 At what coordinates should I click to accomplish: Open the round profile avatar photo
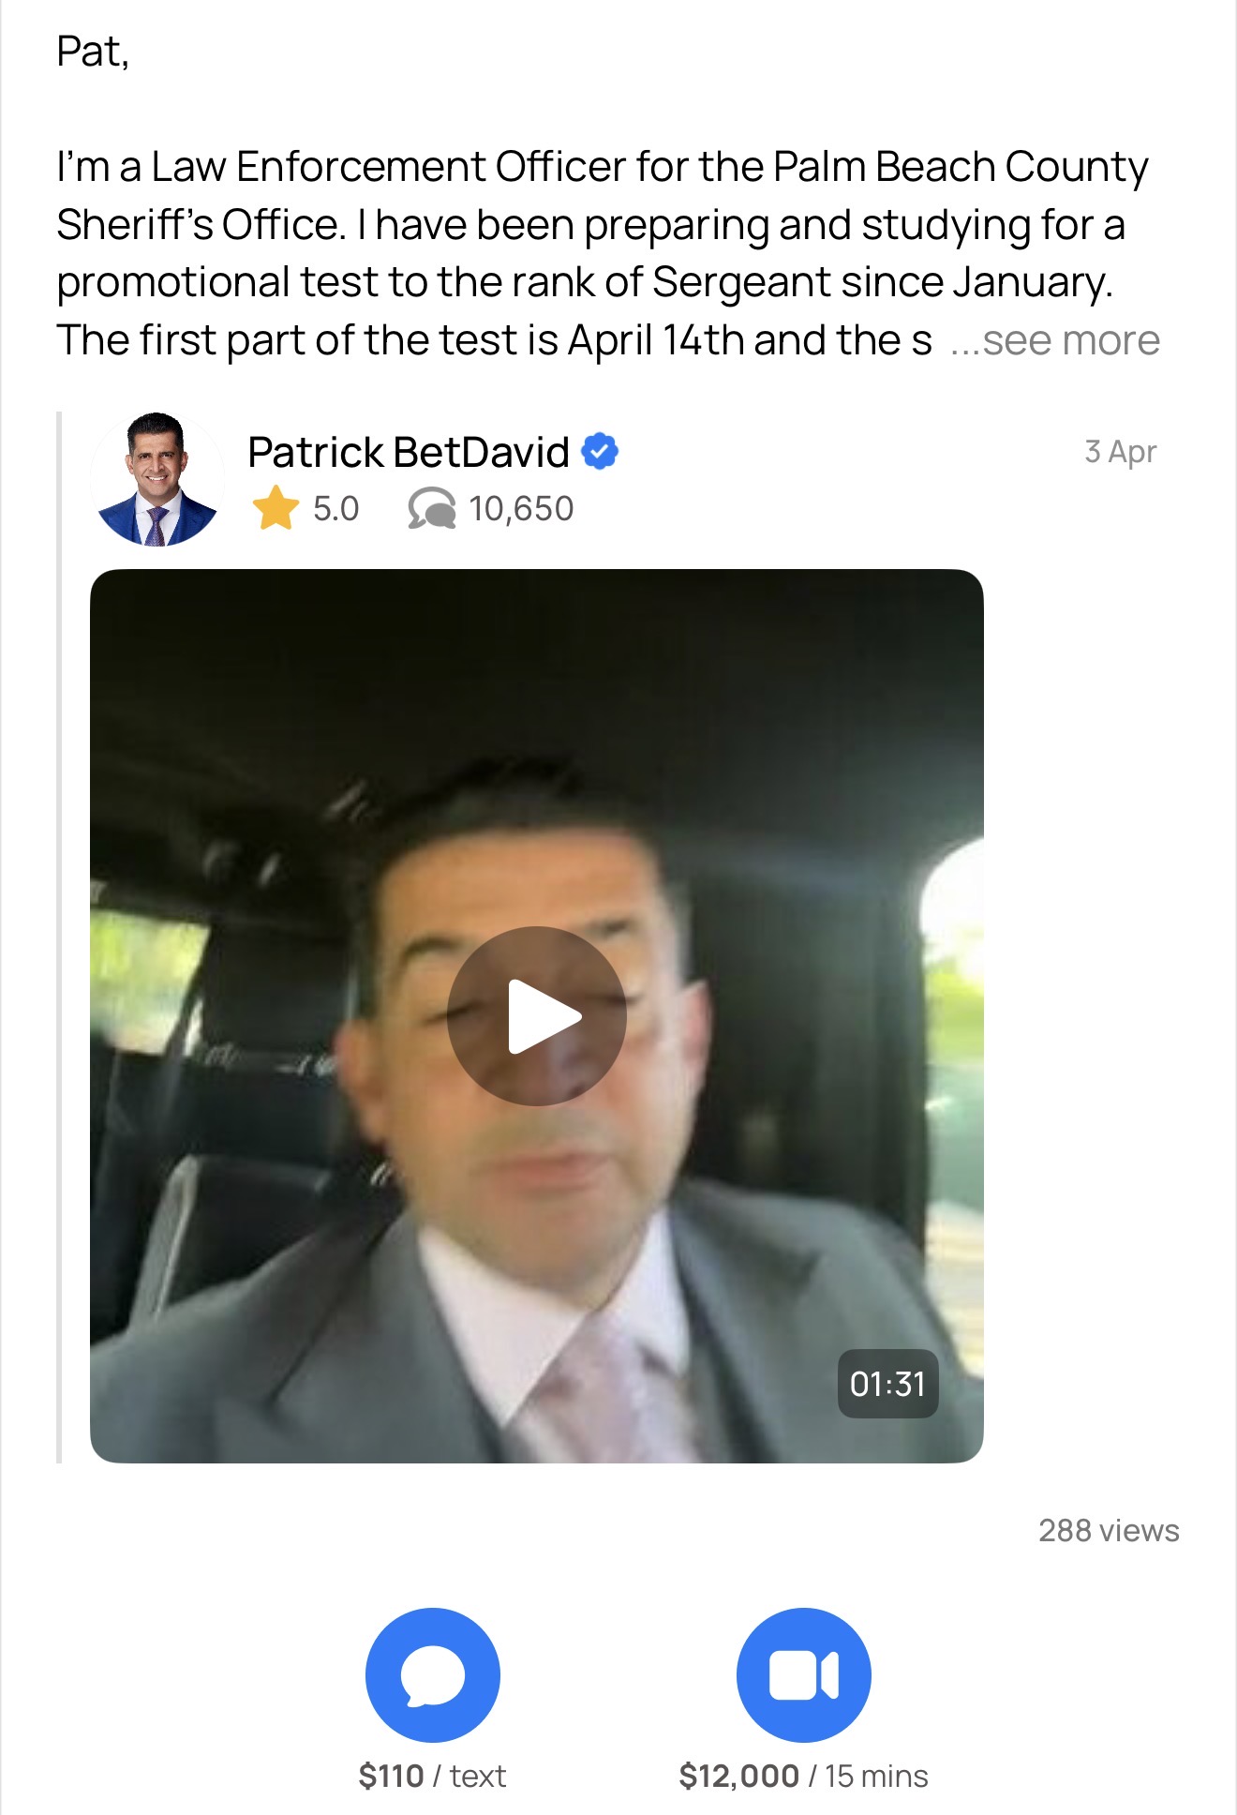tap(157, 479)
